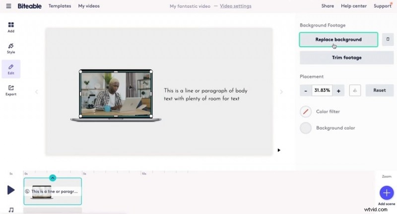Open the Add panel in sidebar

pyautogui.click(x=11, y=27)
